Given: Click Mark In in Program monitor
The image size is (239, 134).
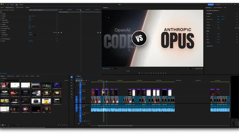Looking at the screenshot, I should tap(142, 73).
